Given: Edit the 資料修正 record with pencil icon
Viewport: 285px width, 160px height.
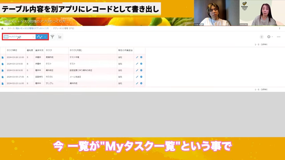Looking at the screenshot, I should click(x=137, y=70).
